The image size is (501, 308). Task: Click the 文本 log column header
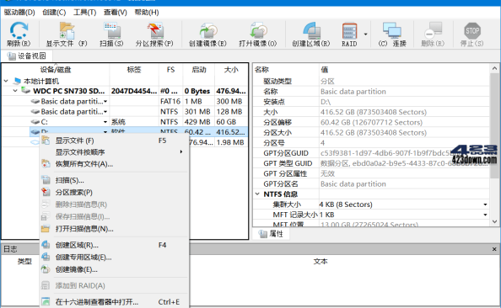(321, 262)
